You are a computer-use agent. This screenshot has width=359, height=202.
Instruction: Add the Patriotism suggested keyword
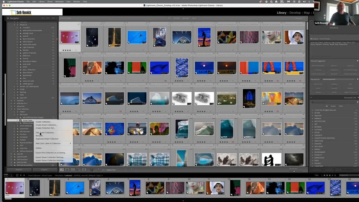[x=334, y=66]
